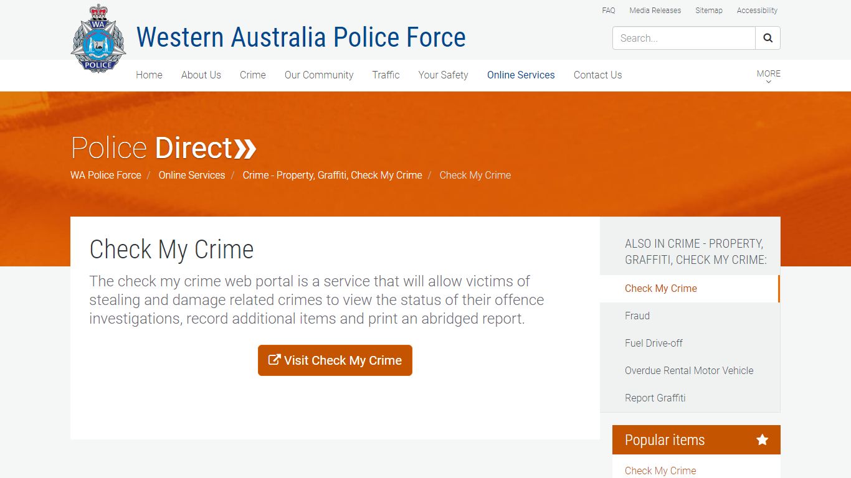The image size is (851, 478).
Task: Click Check My Crime under Popular items
Action: coord(660,471)
